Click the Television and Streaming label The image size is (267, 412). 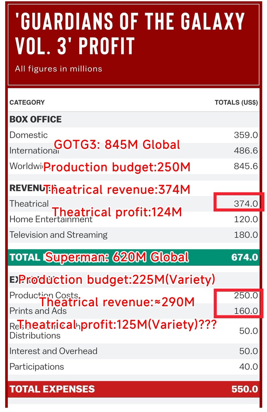58,235
